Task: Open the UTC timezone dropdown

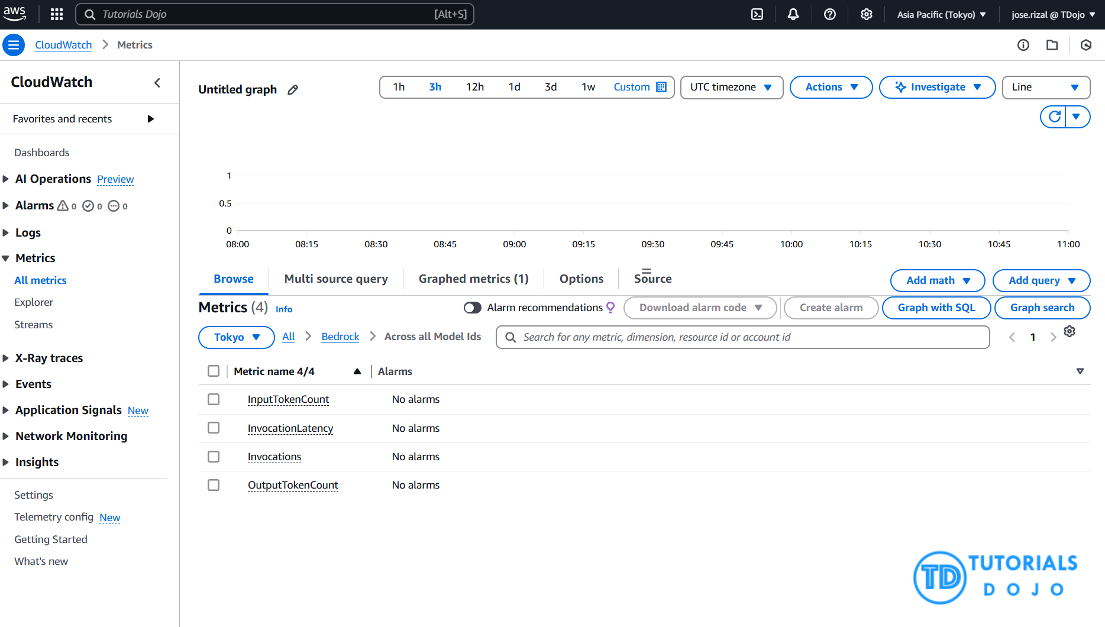Action: (732, 87)
